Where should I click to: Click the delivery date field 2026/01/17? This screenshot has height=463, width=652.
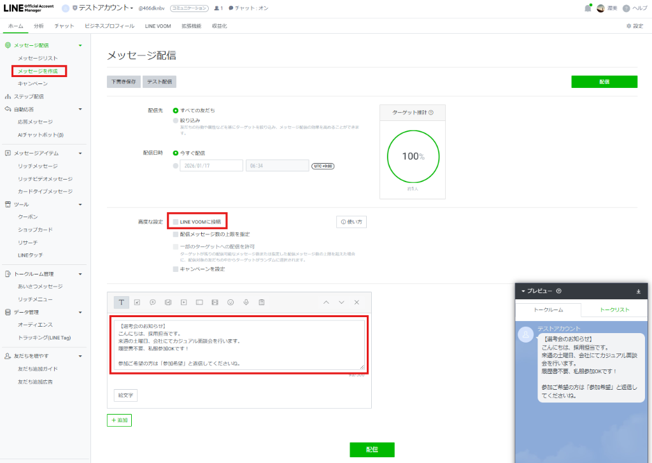coord(211,166)
